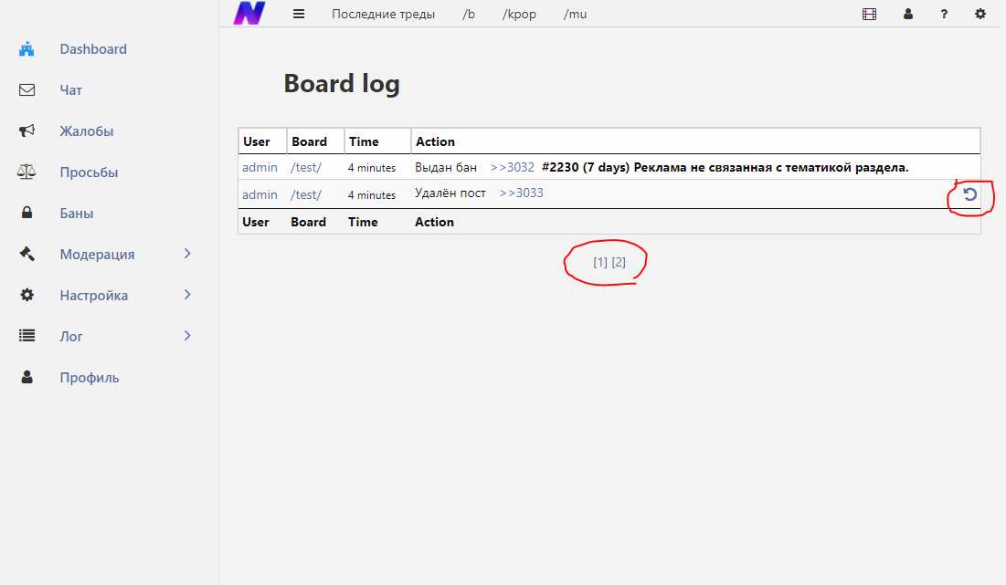The width and height of the screenshot is (1006, 585).
Task: Open the hamburger menu icon
Action: [298, 14]
